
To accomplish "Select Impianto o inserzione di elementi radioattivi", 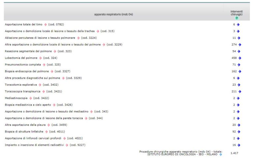I will click(34, 145).
